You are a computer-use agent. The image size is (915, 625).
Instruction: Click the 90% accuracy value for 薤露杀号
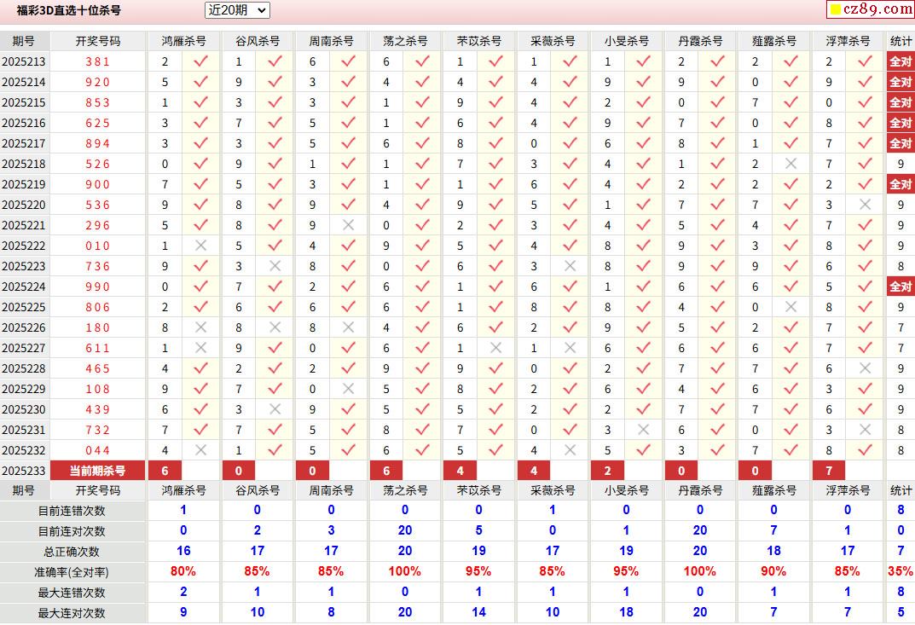tap(773, 571)
